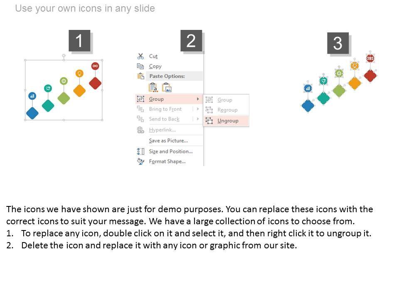The width and height of the screenshot is (399, 299).
Task: Click the scissors Cut icon
Action: click(140, 56)
